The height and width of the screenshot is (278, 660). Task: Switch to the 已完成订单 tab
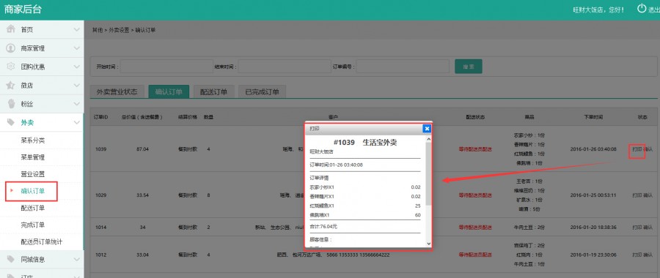263,92
